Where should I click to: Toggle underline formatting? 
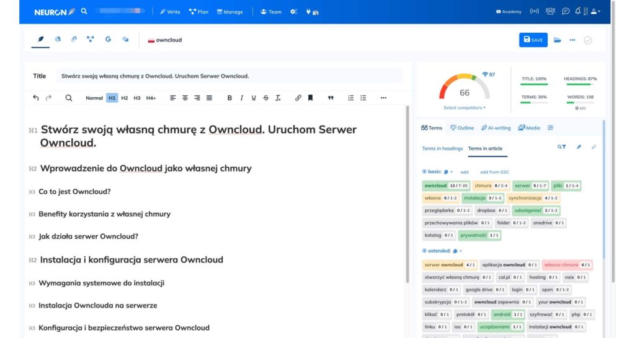[254, 98]
